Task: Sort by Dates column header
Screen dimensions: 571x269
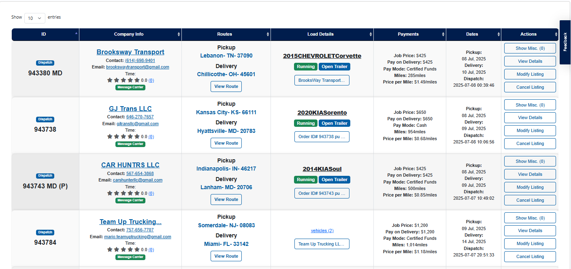Action: [473, 34]
